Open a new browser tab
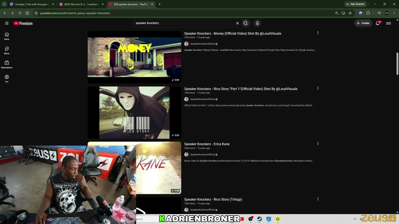This screenshot has height=224, width=399. [x=160, y=4]
